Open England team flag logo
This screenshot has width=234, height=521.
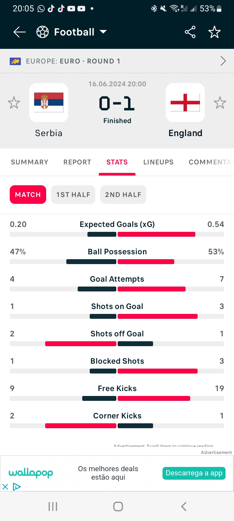pos(185,103)
